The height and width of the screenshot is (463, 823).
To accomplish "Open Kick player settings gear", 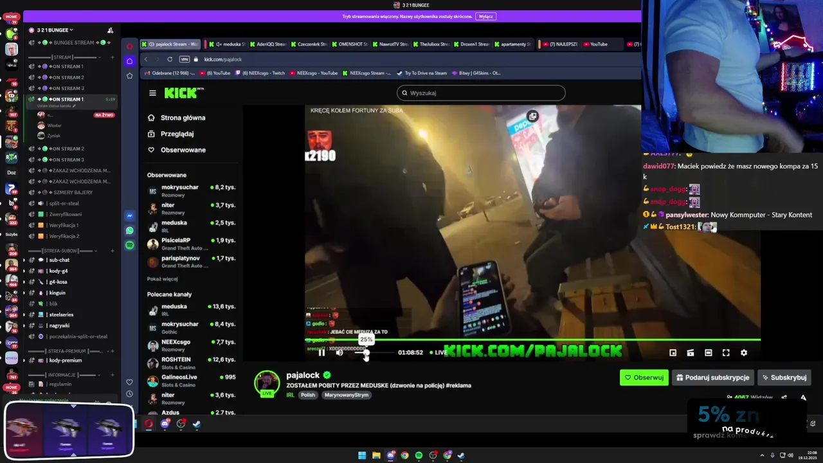I will click(x=744, y=352).
